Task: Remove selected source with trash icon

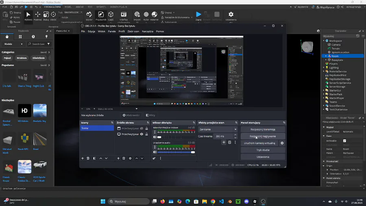Action: 124,158
